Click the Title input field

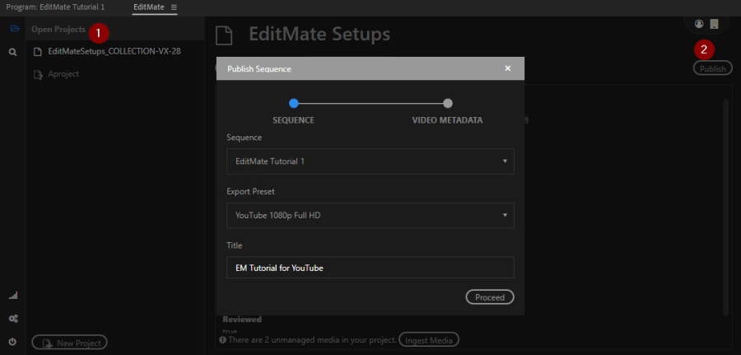point(370,268)
